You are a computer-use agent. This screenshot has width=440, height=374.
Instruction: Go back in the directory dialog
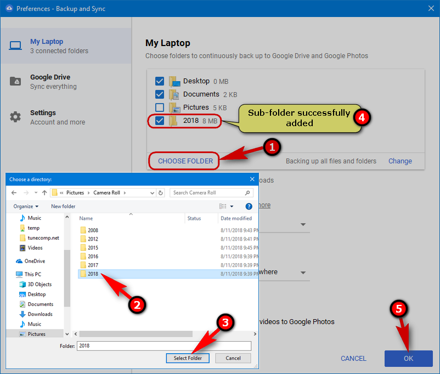[x=14, y=192]
